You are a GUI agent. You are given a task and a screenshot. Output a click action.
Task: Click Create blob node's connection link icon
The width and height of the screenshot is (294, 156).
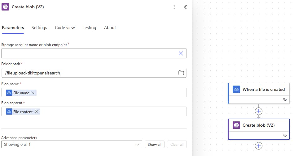click(284, 135)
